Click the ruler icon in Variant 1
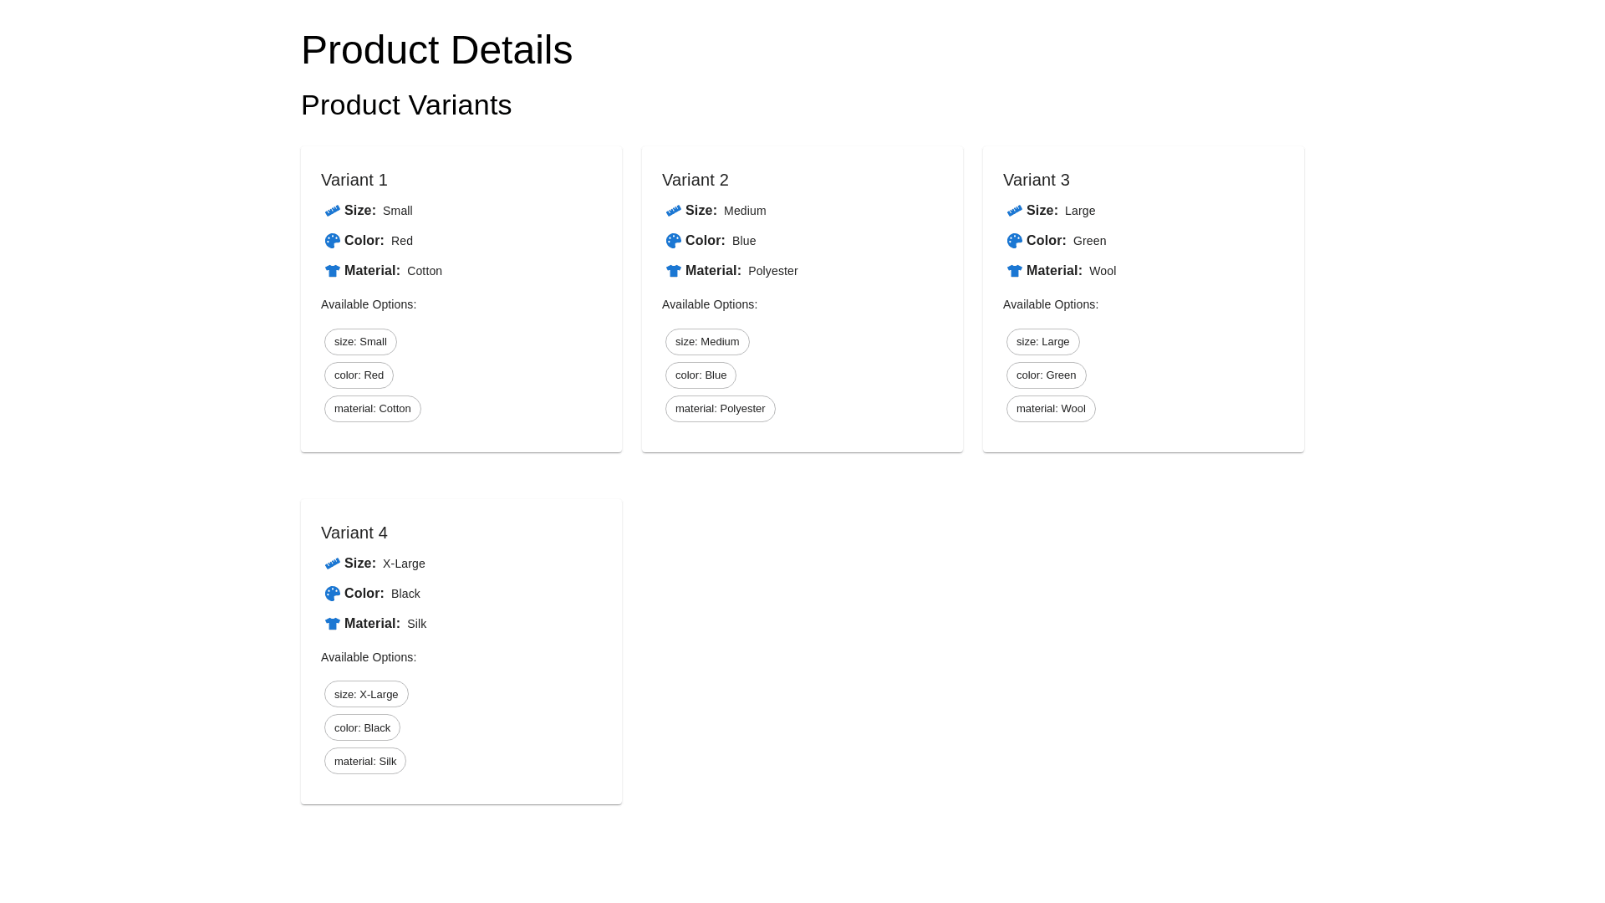Image resolution: width=1605 pixels, height=903 pixels. (333, 211)
